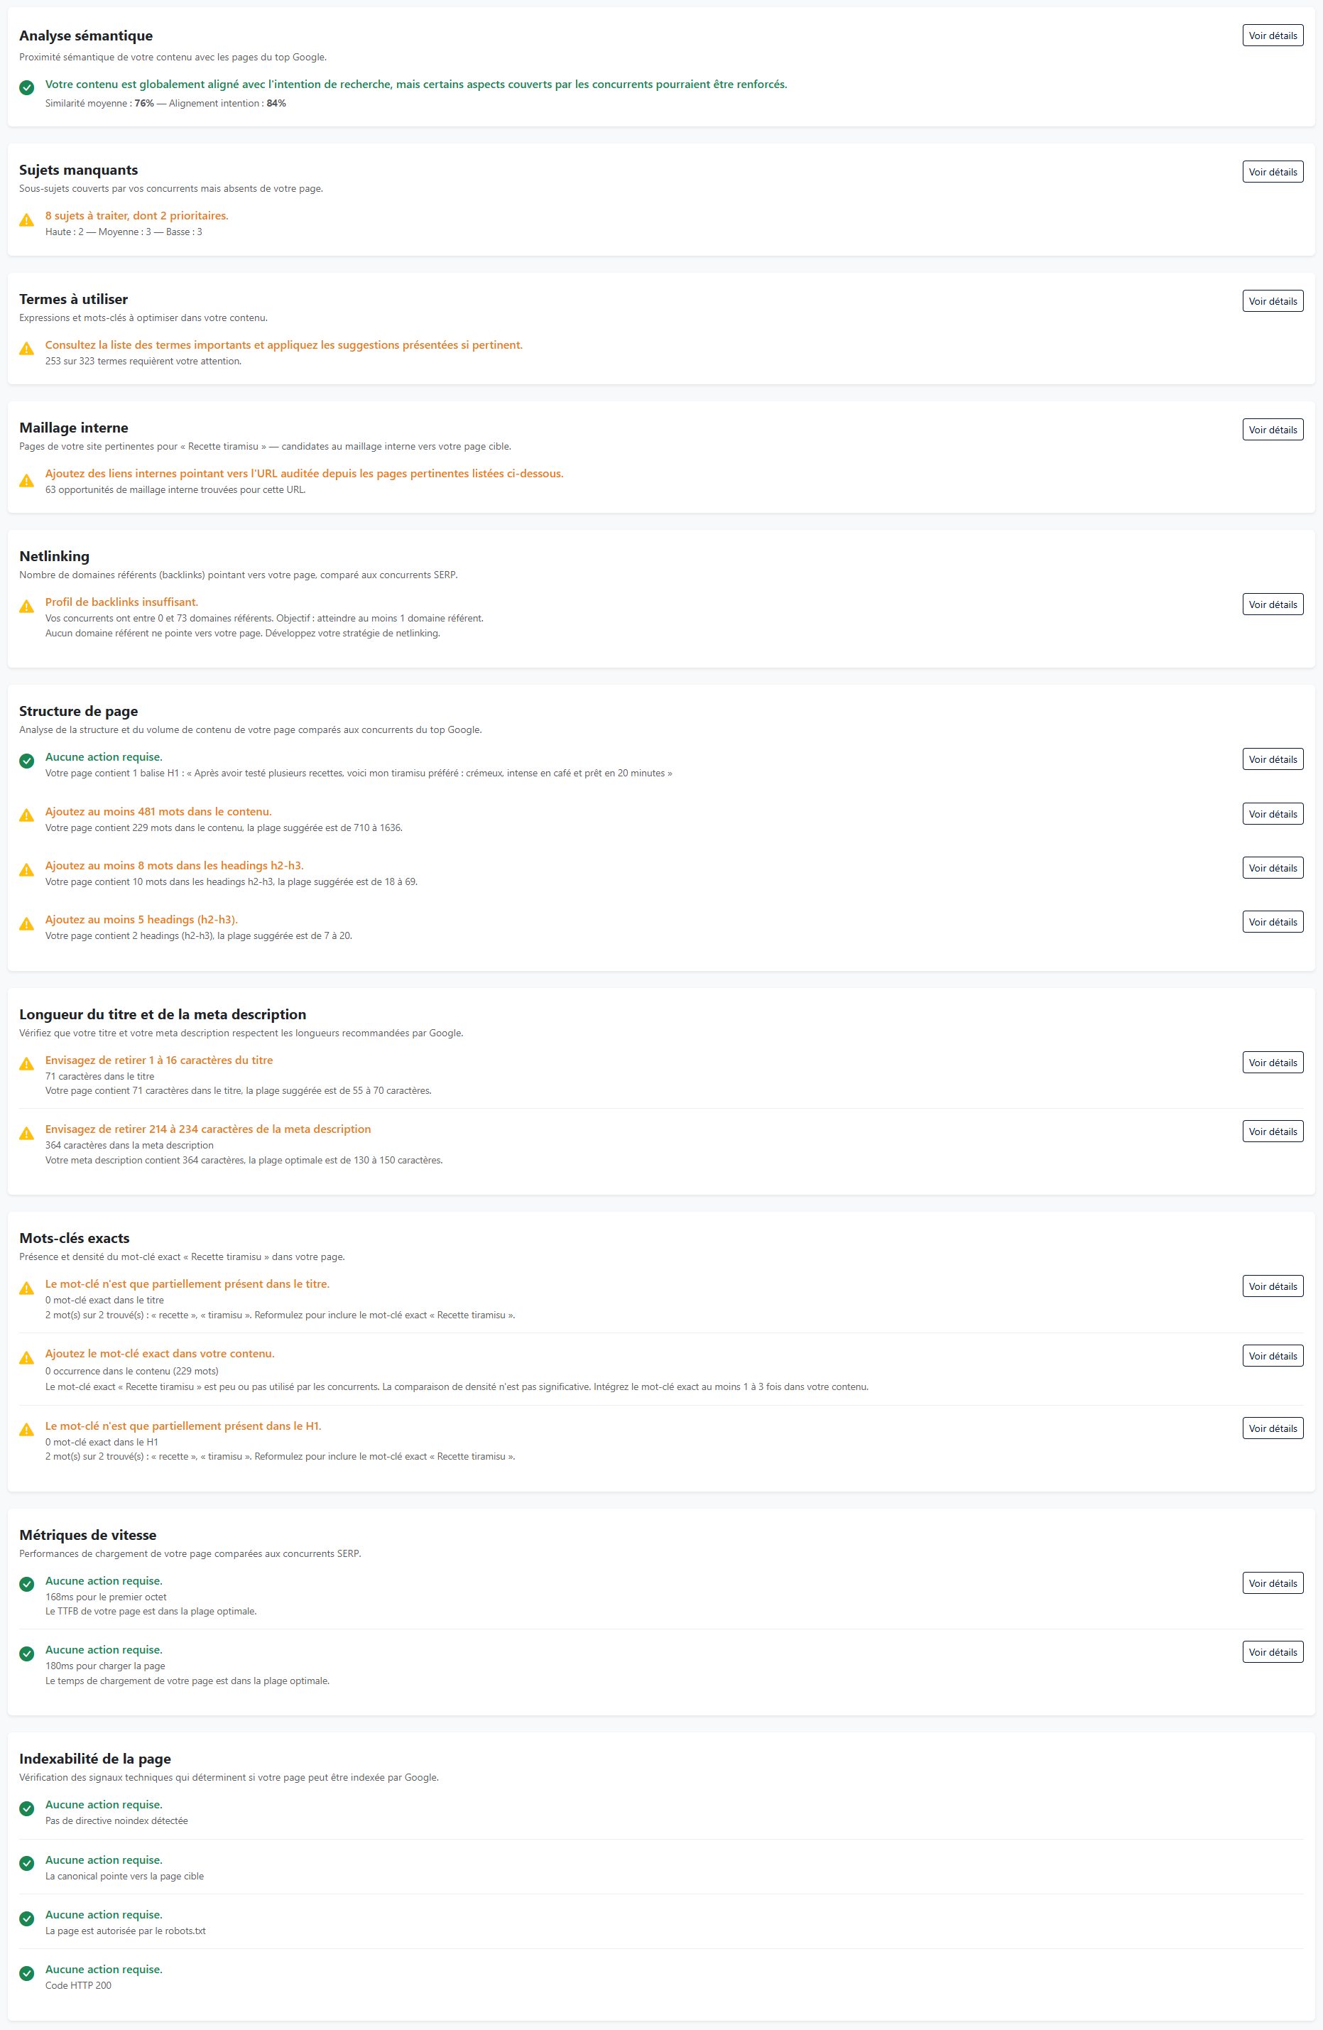Viewport: 1323px width, 2030px height.
Task: Click 'Le mot-clé n'est que partiellement présent dans le H1.'
Action: (183, 1426)
